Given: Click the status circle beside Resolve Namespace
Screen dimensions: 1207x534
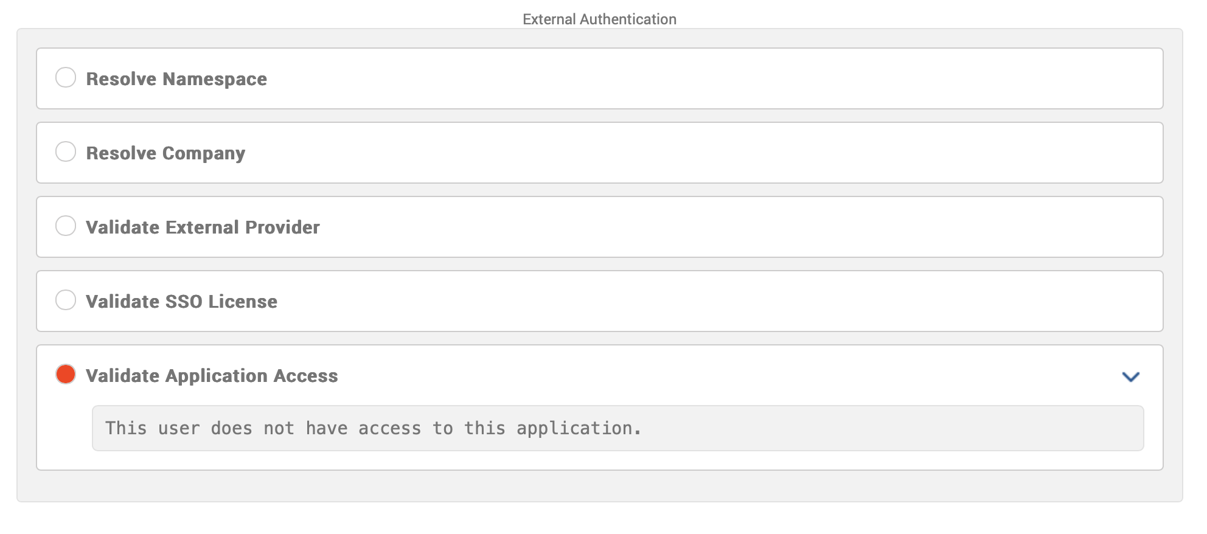Looking at the screenshot, I should tap(66, 77).
